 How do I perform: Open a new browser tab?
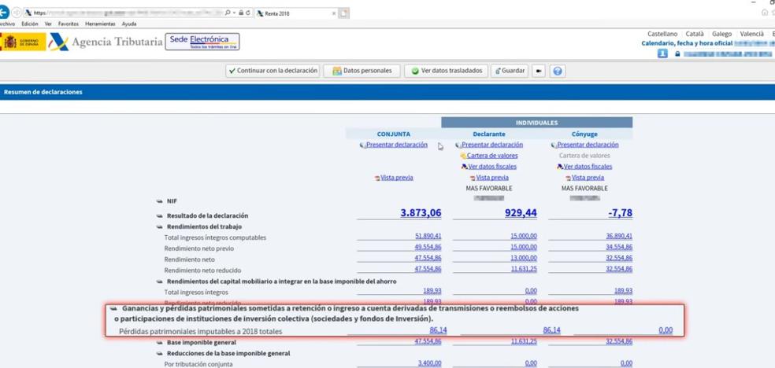(x=344, y=13)
